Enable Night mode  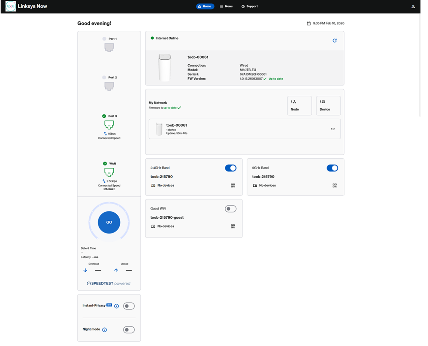click(x=129, y=330)
